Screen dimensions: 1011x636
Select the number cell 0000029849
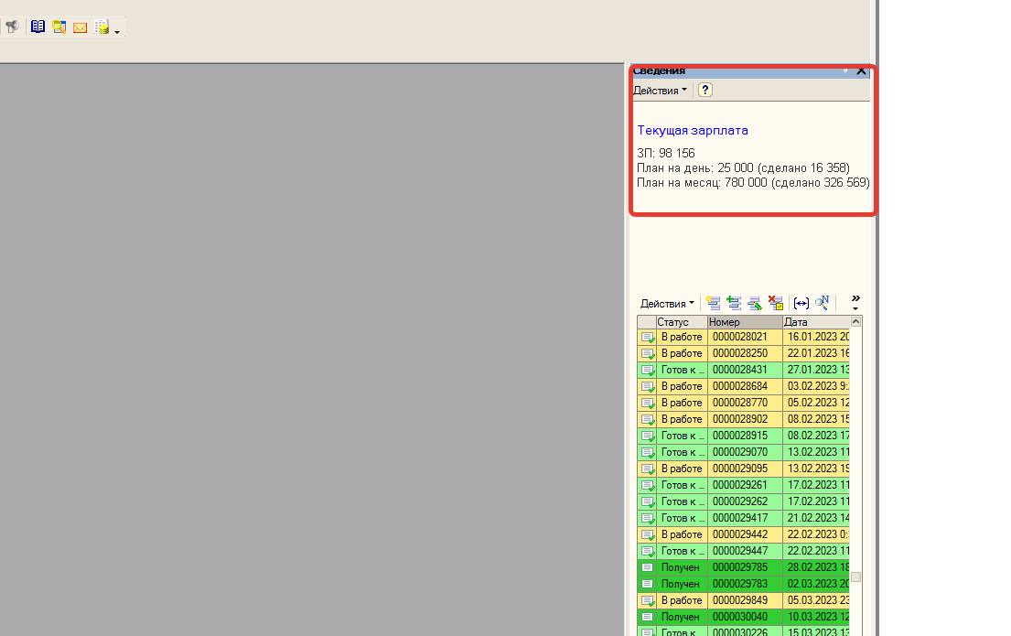[745, 600]
